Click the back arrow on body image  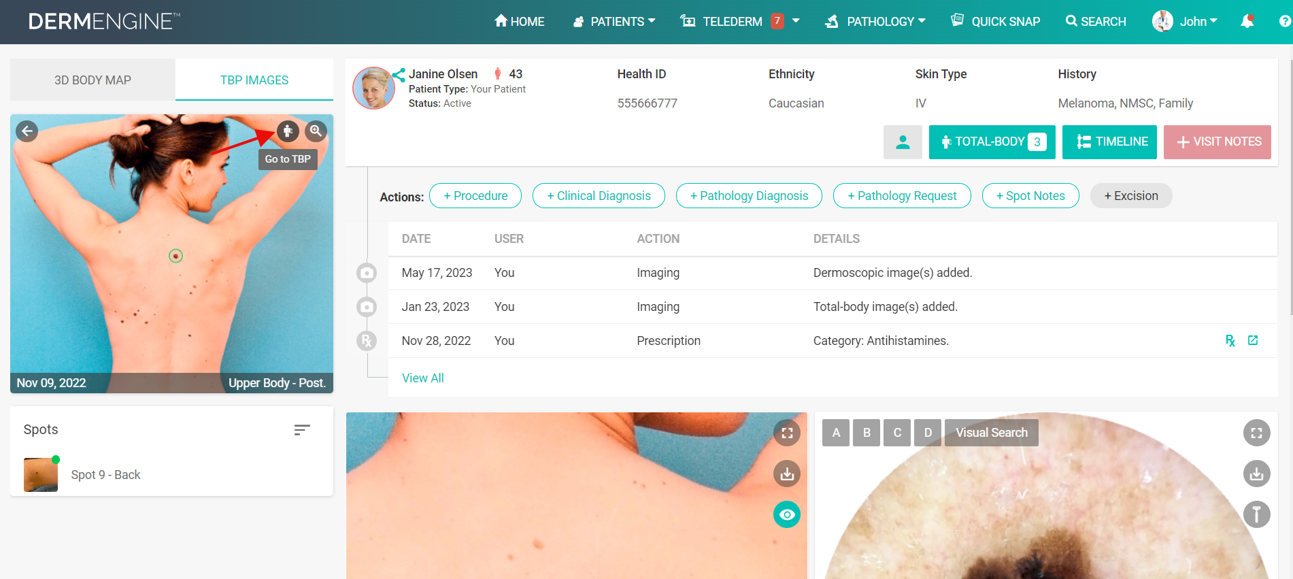[x=27, y=131]
